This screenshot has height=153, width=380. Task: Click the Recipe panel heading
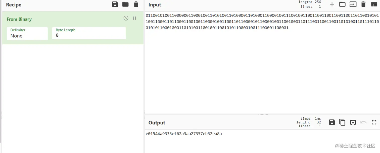coord(14,5)
